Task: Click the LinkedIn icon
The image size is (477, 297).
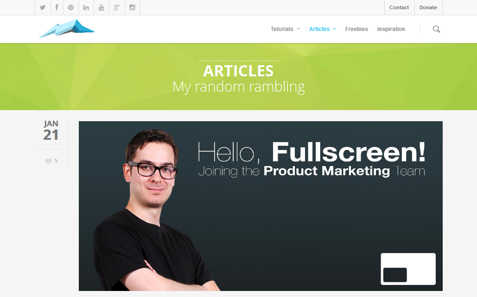Action: click(x=86, y=7)
